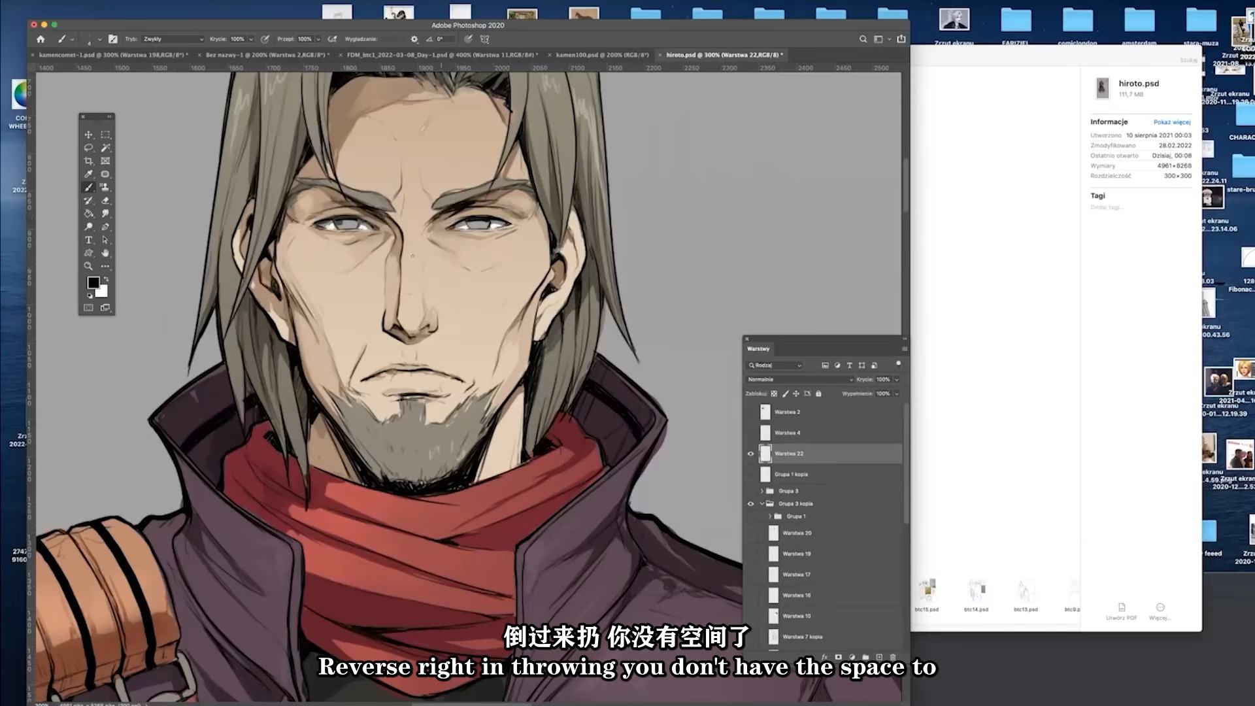The width and height of the screenshot is (1255, 706).
Task: Toggle visibility of Warstwa 22 layer
Action: 750,454
